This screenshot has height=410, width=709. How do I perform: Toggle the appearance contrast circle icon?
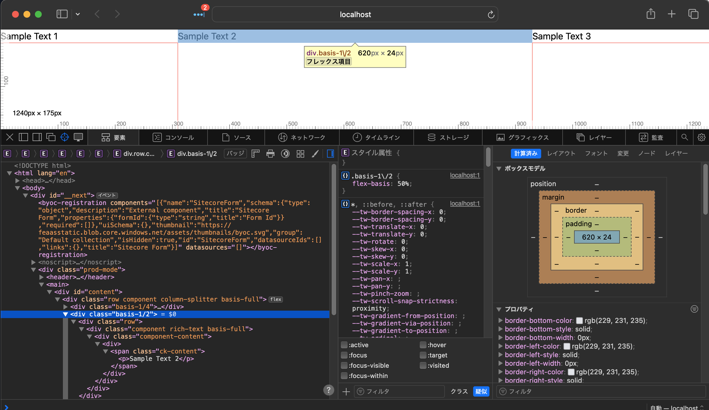point(285,154)
